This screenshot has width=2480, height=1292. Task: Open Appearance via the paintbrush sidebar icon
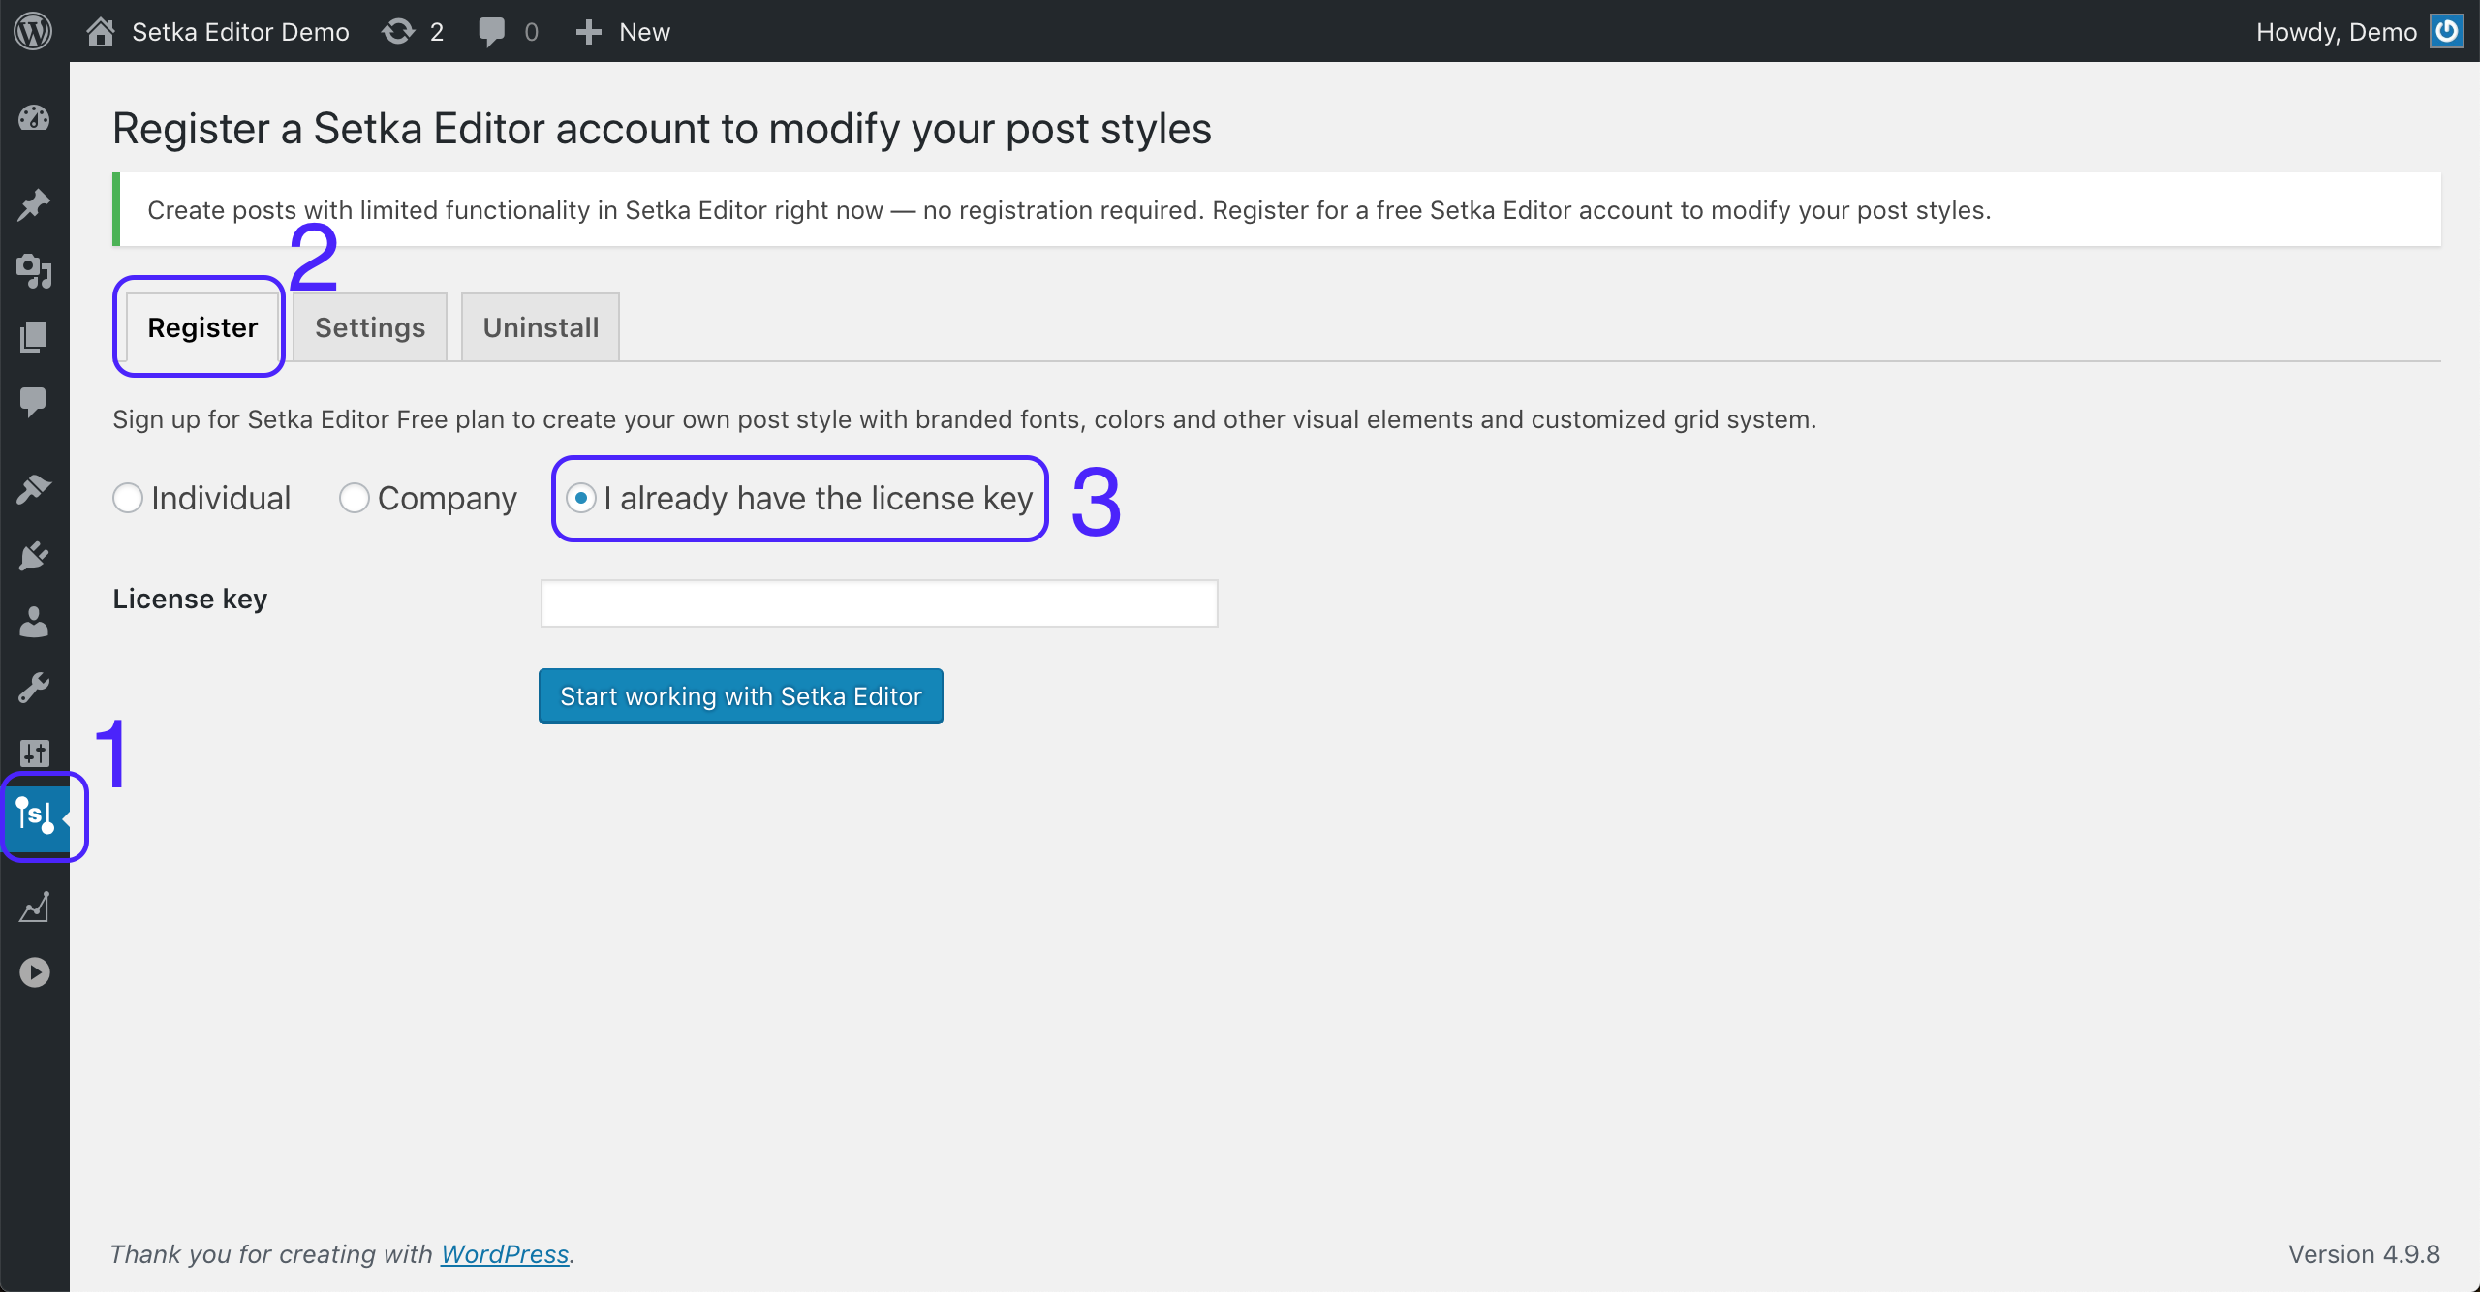point(34,489)
